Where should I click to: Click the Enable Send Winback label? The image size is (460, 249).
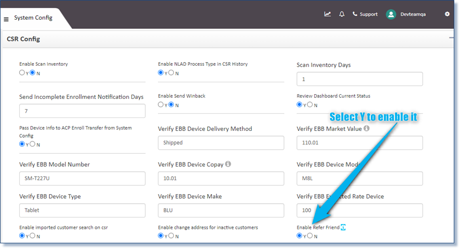[182, 96]
